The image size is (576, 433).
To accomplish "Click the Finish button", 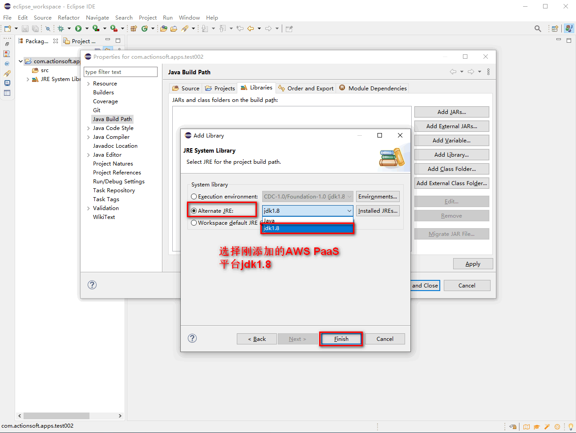I will click(x=341, y=339).
